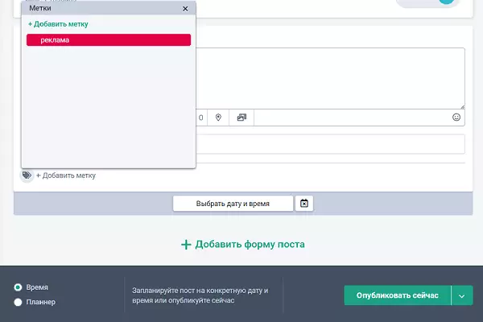Select the red 'реклама' label
The width and height of the screenshot is (483, 322).
coord(109,39)
